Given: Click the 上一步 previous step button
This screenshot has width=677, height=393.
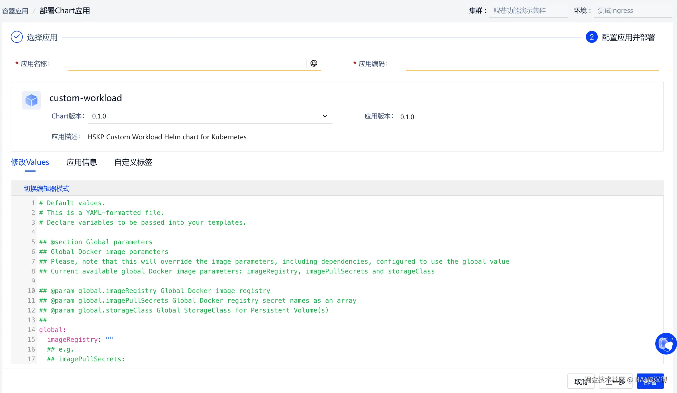Looking at the screenshot, I should tap(615, 381).
